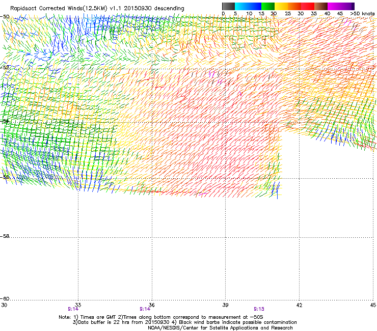Click the yellow 20-25 knots legend swatch
The width and height of the screenshot is (377, 331).
tap(281, 6)
